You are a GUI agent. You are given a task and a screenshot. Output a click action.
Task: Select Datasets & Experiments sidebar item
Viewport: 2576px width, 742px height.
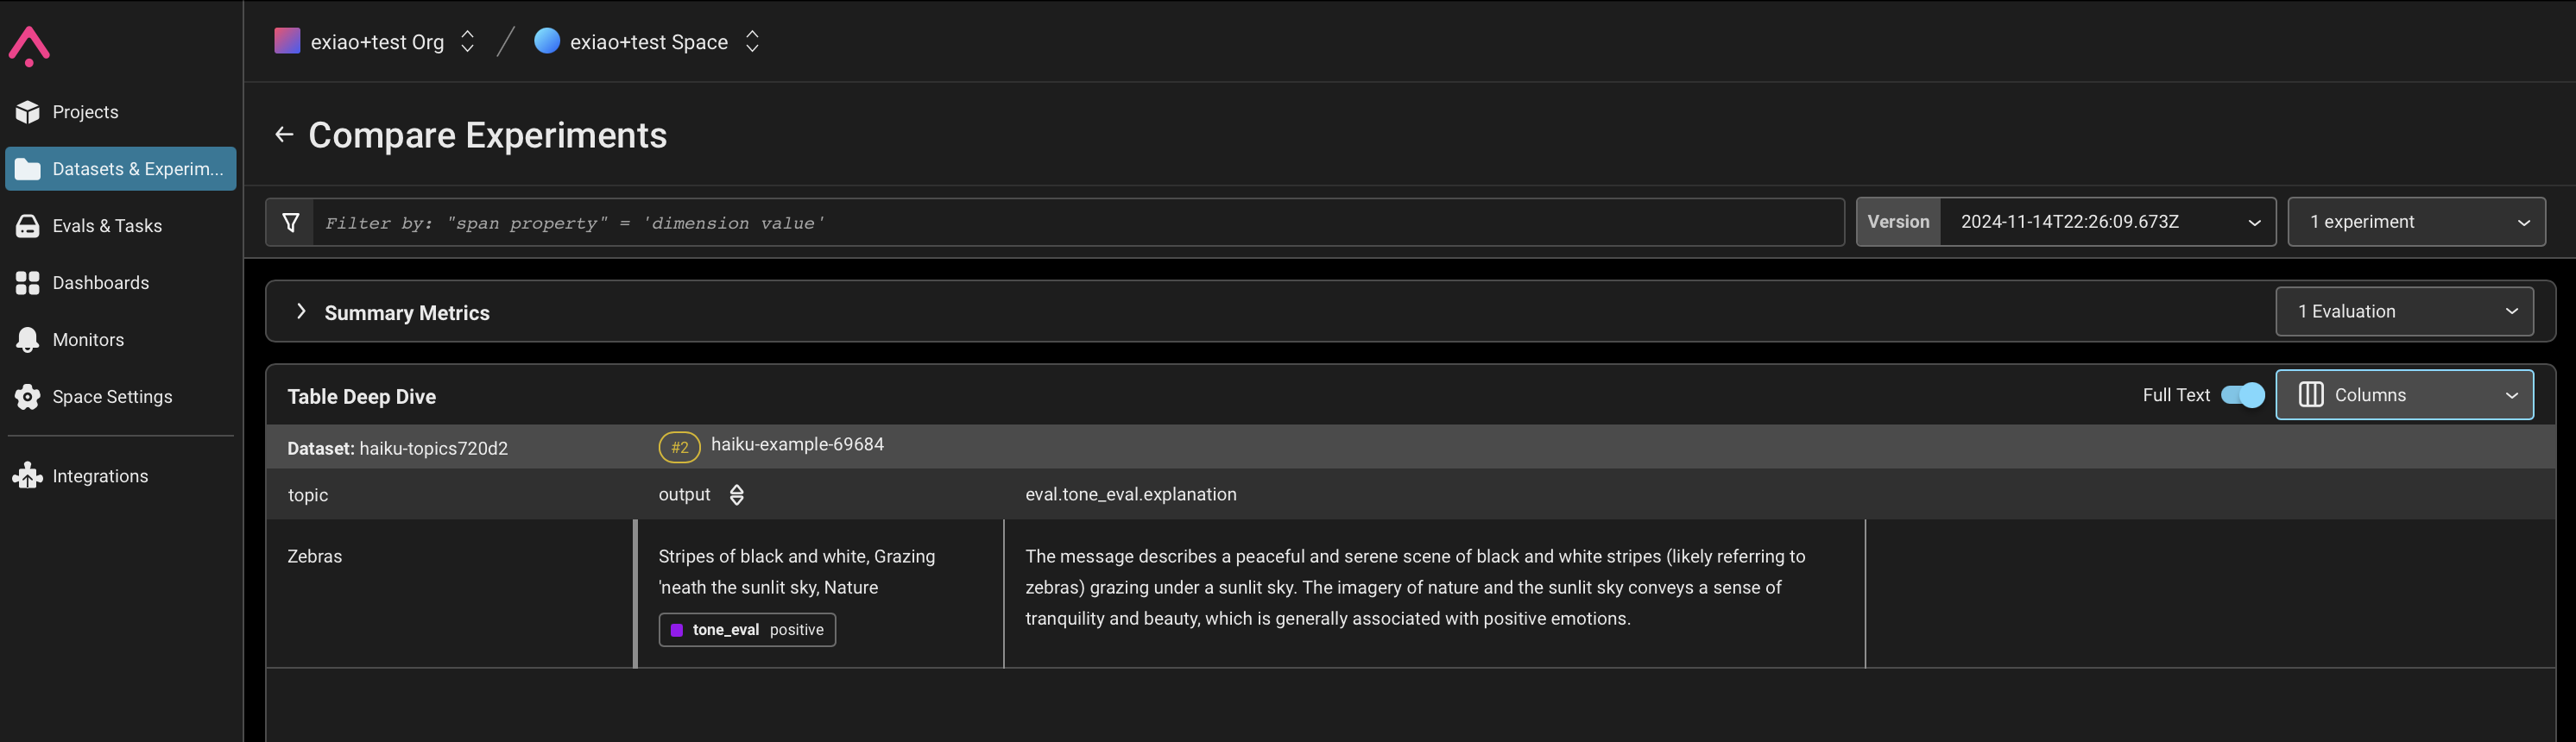tap(120, 169)
